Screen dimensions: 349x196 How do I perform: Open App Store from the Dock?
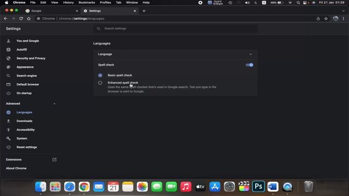(x=215, y=187)
